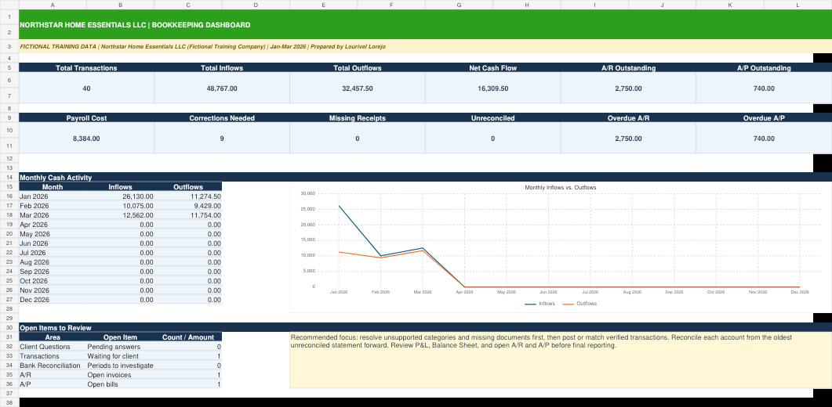The width and height of the screenshot is (832, 407).
Task: Click the Inflows legend entry in chart
Action: click(x=540, y=304)
